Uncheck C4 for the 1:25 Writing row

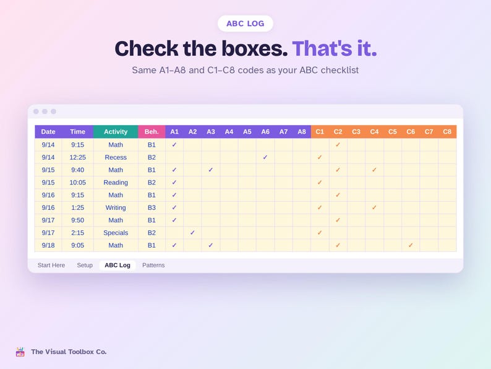(x=374, y=207)
